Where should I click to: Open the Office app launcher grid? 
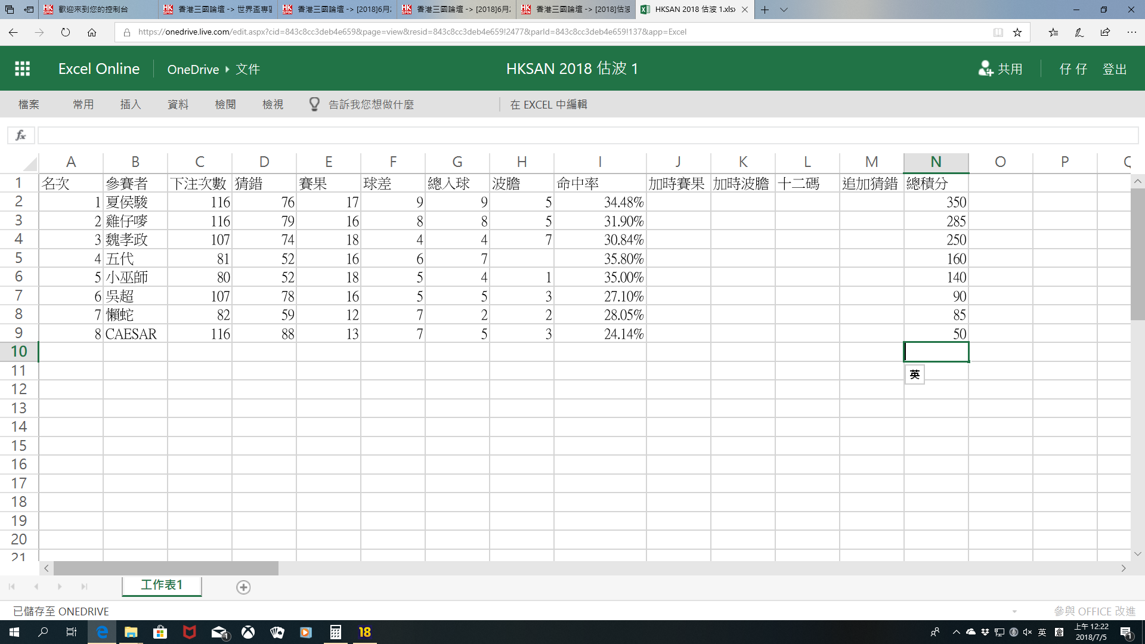tap(22, 69)
